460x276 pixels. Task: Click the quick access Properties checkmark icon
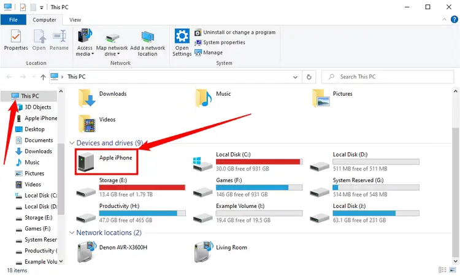pos(23,7)
